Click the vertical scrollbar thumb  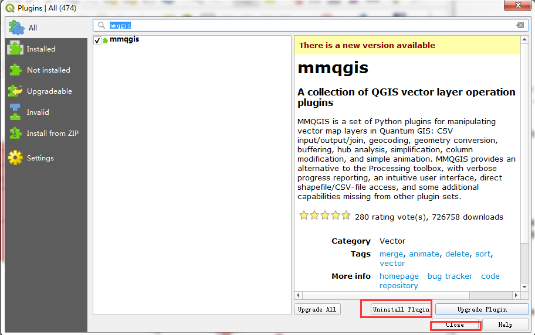coord(524,143)
